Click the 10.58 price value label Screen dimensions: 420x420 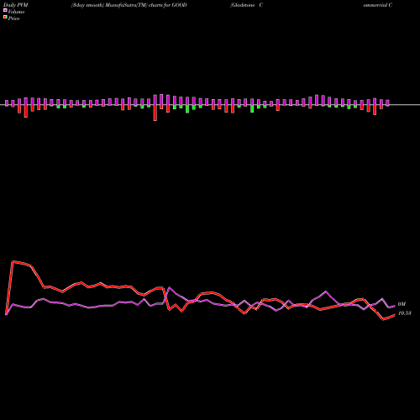405,313
